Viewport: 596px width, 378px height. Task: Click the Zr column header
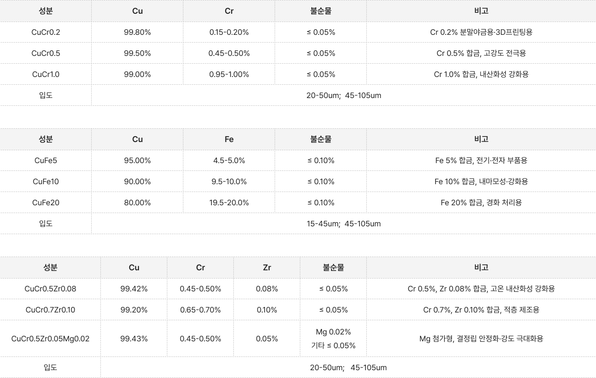tap(267, 268)
